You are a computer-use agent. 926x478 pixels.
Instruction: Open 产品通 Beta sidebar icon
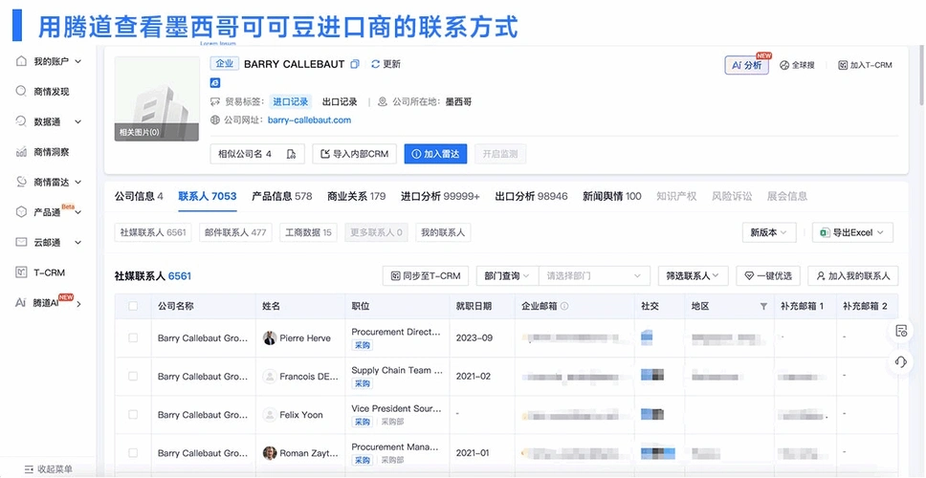[x=21, y=212]
